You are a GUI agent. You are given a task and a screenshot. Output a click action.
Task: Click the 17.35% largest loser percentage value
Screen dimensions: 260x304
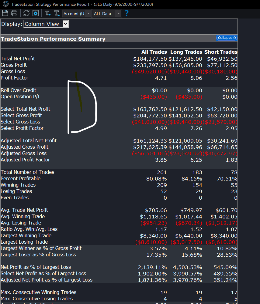[x=157, y=255]
